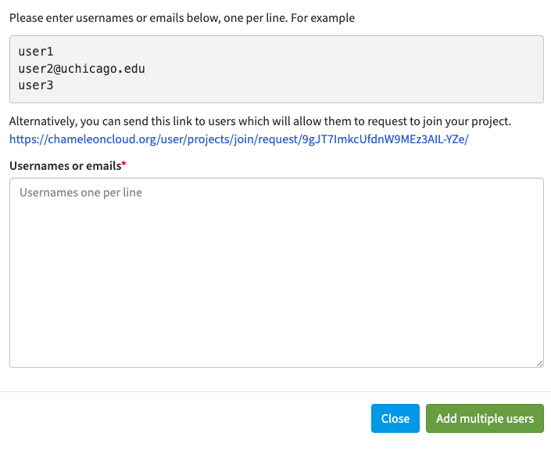Click the Usernames or emails label

67,165
